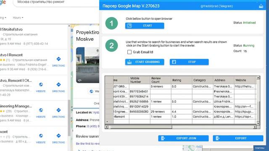Viewport: 269px width, 151px height.
Task: Open the Hours filter dropdown
Action: (x=18, y=18)
